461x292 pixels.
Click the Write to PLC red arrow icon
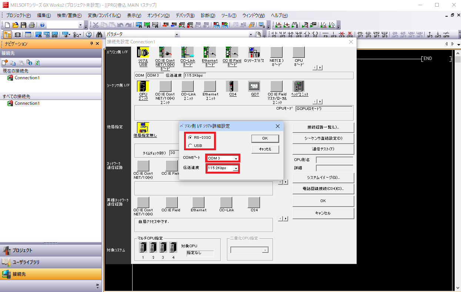[165, 25]
